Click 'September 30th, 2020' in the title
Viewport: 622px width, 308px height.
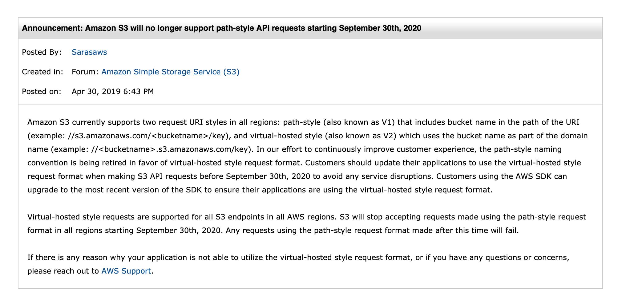[x=380, y=28]
